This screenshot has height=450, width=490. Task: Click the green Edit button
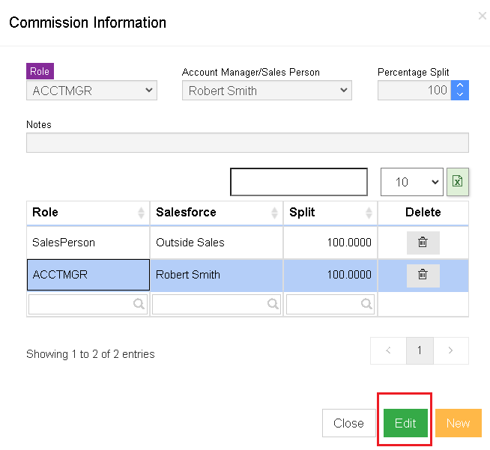[405, 423]
